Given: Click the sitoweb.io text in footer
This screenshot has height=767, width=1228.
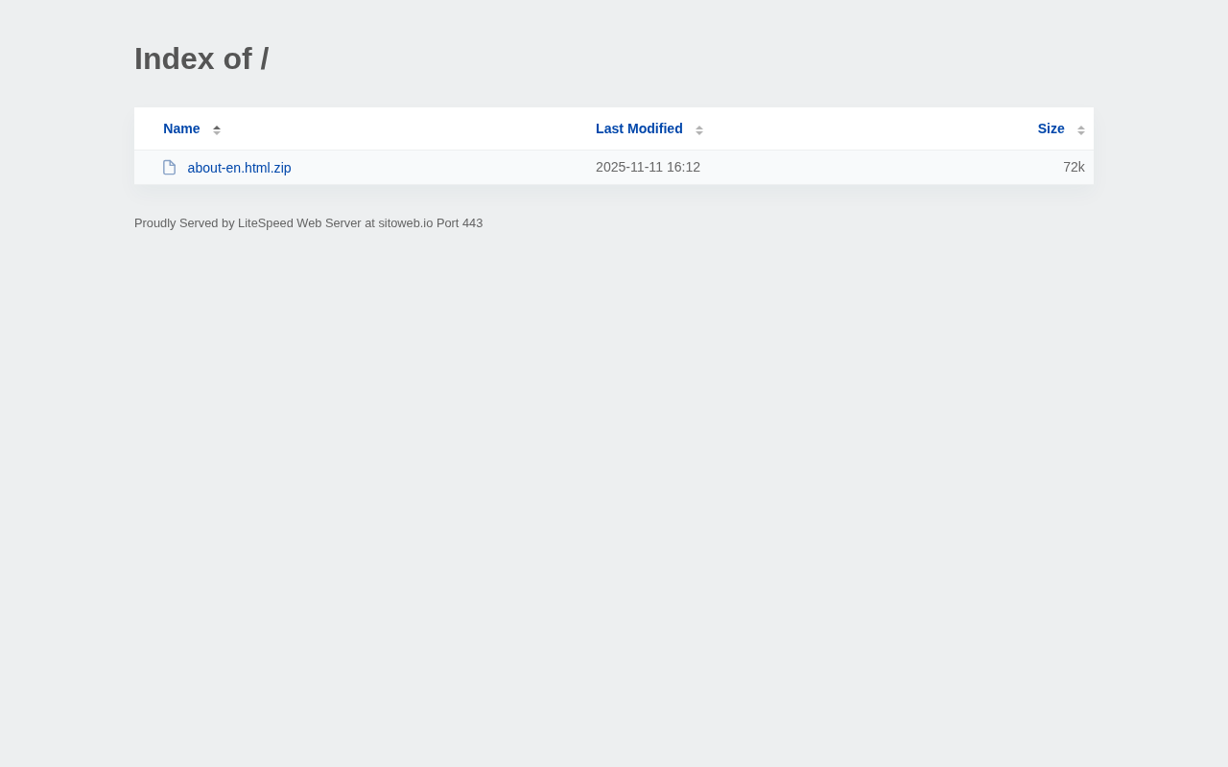Looking at the screenshot, I should 405,223.
